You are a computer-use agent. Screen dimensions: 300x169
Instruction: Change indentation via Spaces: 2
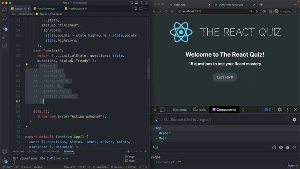69,167
